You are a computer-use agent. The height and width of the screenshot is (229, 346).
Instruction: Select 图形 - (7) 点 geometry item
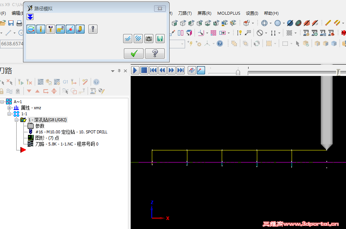coord(47,138)
